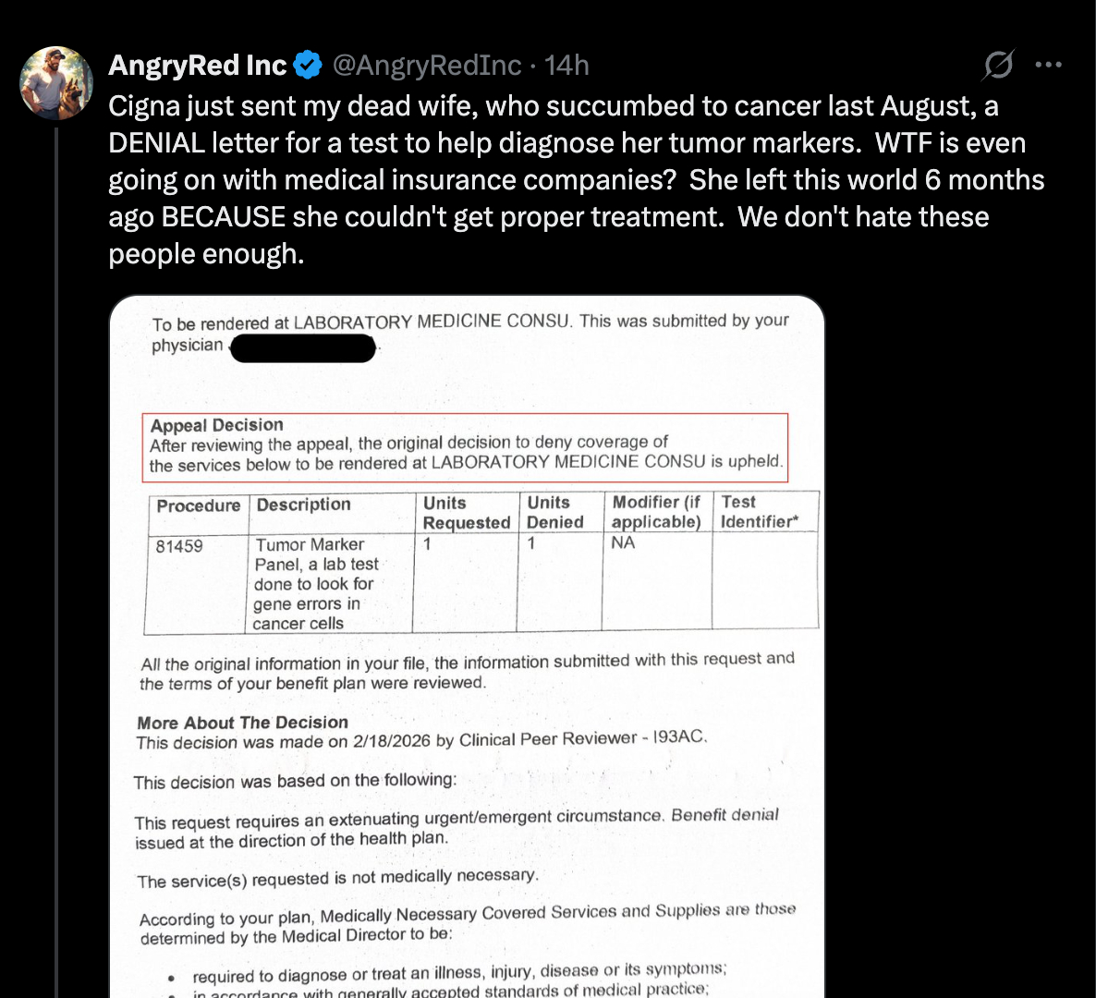Click the AngryRed Inc profile avatar
The height and width of the screenshot is (998, 1096).
56,83
